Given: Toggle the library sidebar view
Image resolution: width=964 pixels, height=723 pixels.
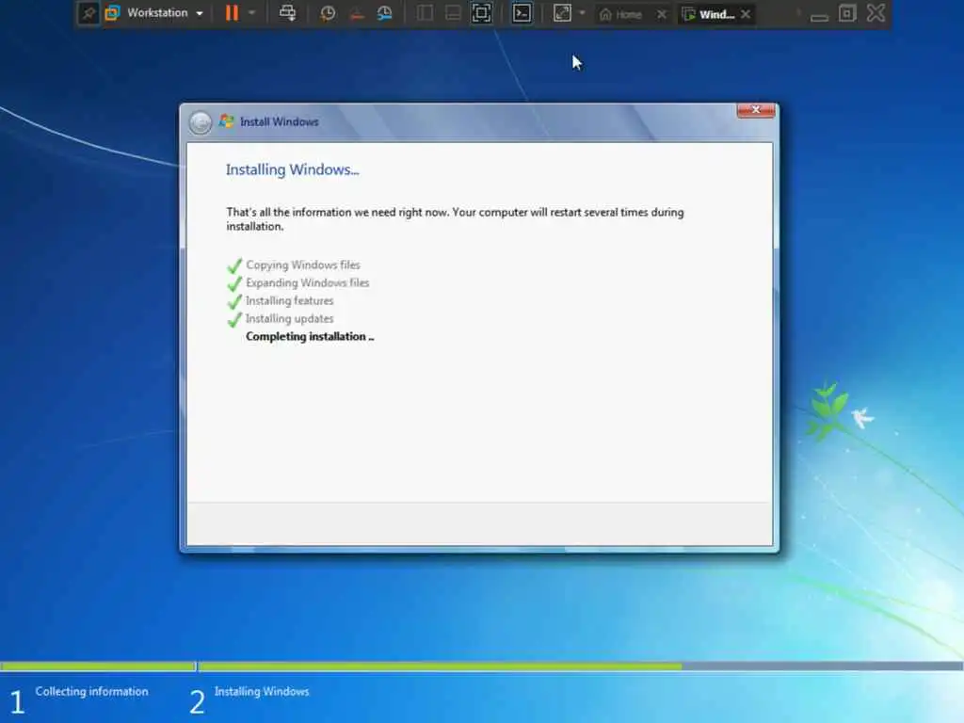Looking at the screenshot, I should (x=425, y=13).
